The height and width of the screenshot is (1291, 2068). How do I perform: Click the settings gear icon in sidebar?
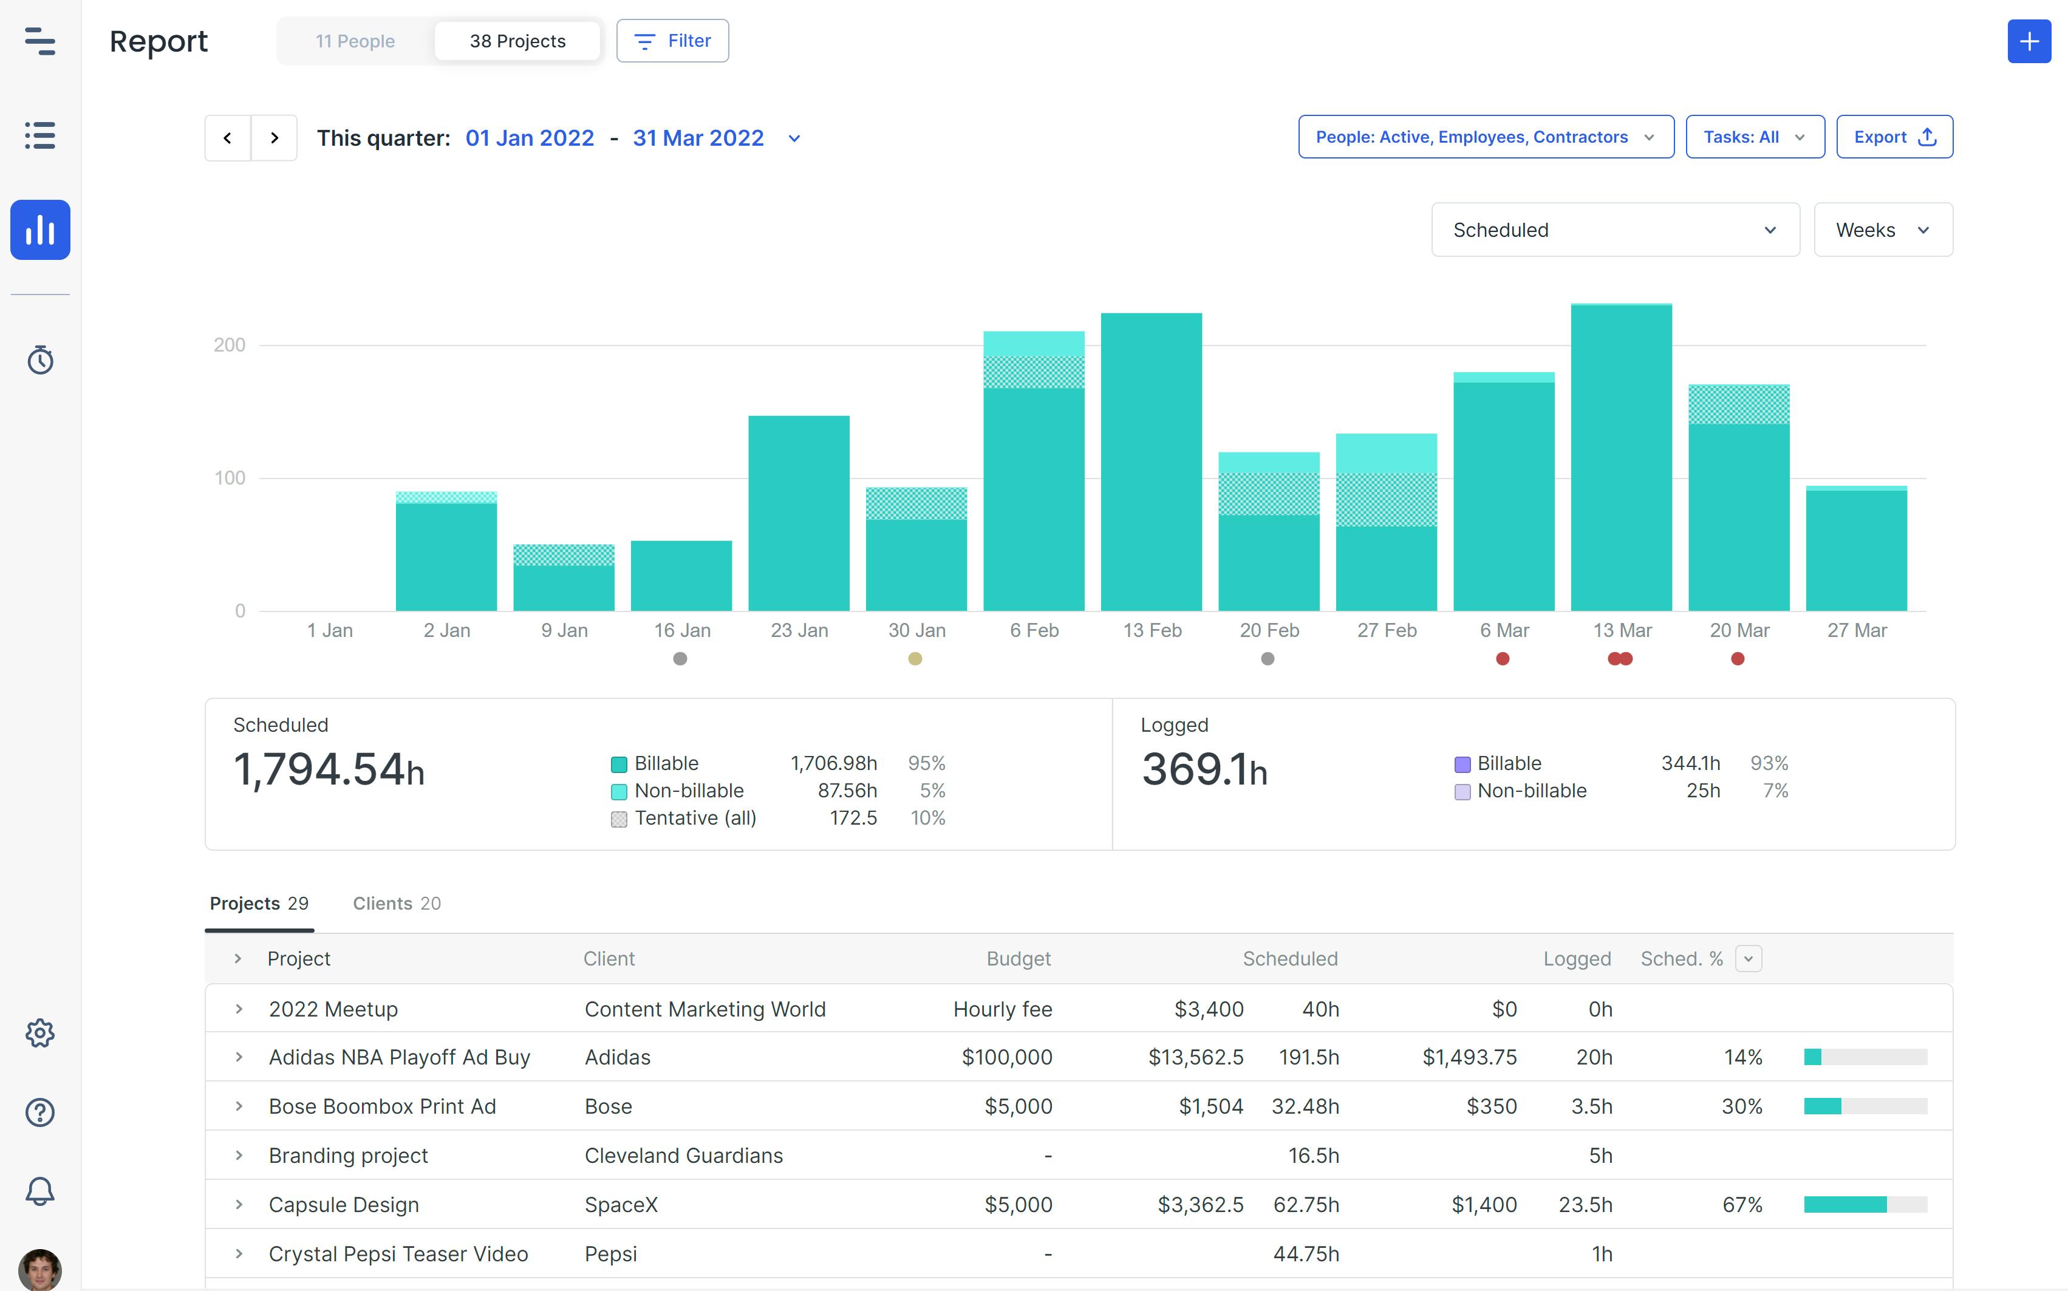point(40,1032)
